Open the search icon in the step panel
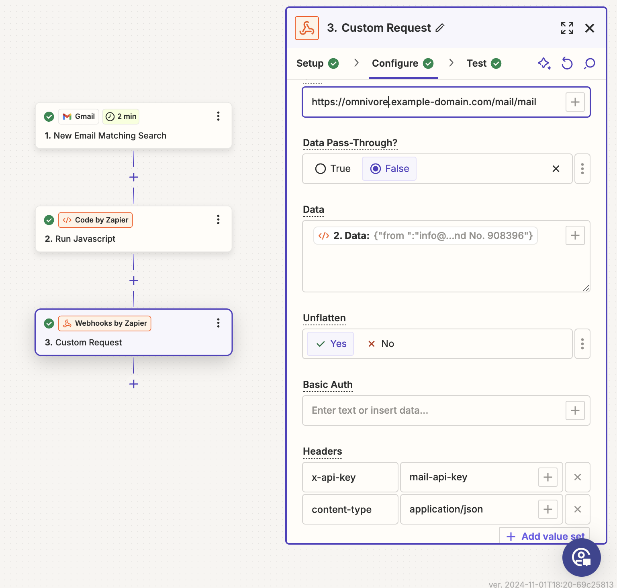The height and width of the screenshot is (588, 617). coord(589,63)
